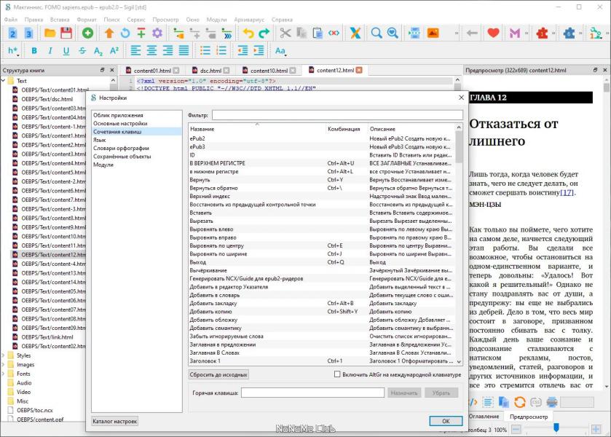Apply bold formatting with B icon

point(34,51)
